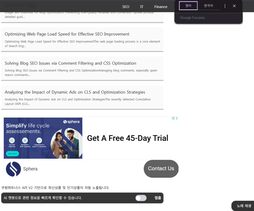Image resolution: width=254 pixels, height=211 pixels.
Task: Open the SEO menu category
Action: click(x=126, y=7)
